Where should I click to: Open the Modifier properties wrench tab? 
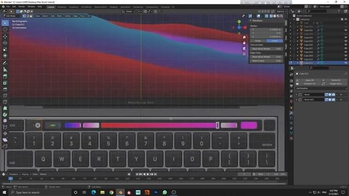pos(291,113)
